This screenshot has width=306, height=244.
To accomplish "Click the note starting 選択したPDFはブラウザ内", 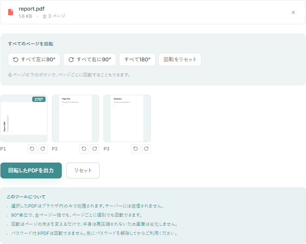I will click(x=87, y=206).
